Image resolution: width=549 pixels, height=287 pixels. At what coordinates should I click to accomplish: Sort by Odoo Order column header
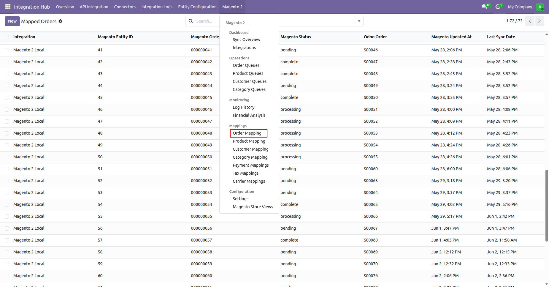tap(375, 37)
